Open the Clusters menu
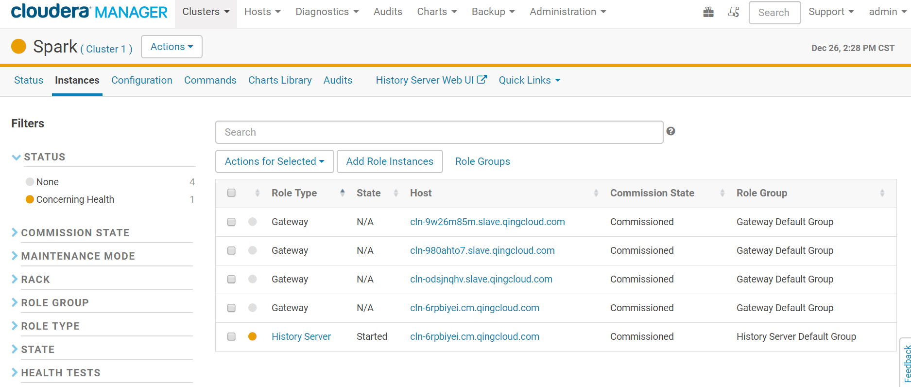 206,12
